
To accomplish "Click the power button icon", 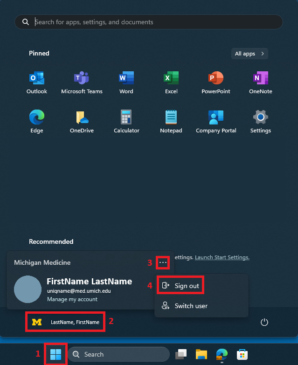I will 264,322.
